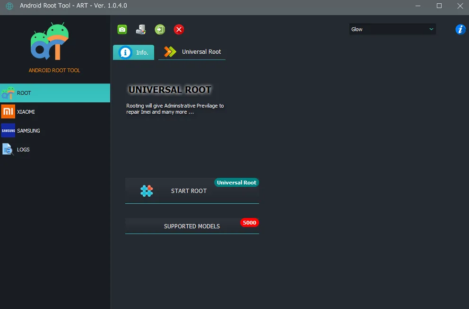This screenshot has height=309, width=469.
Task: Click the Samsung logo icon
Action: (8, 131)
